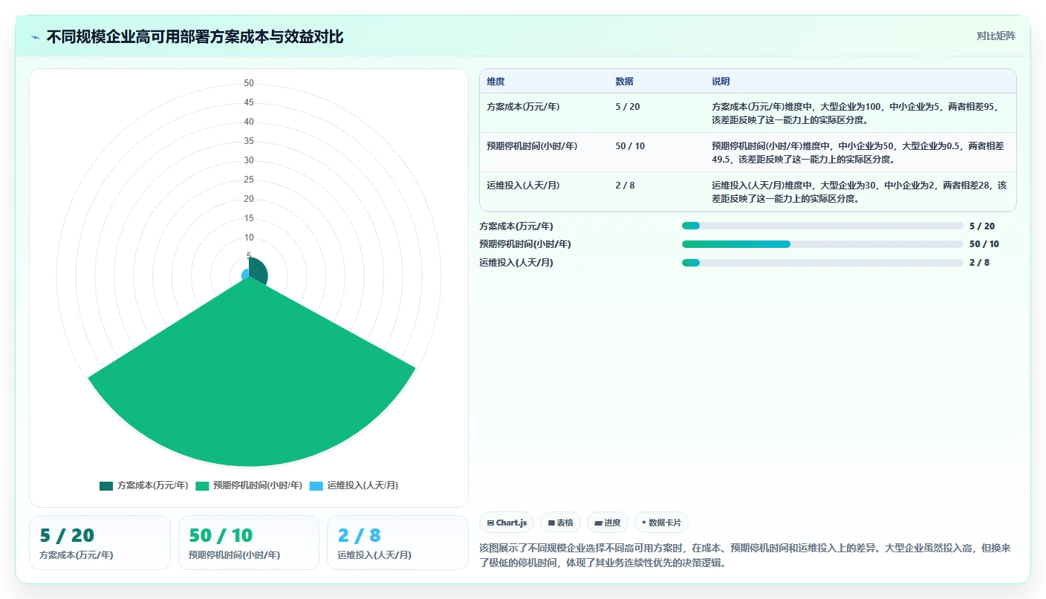
Task: Click the 30 axis tick label on chart
Action: click(249, 160)
